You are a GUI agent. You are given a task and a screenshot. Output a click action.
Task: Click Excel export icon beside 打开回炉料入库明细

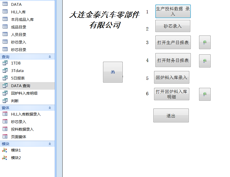(205, 94)
